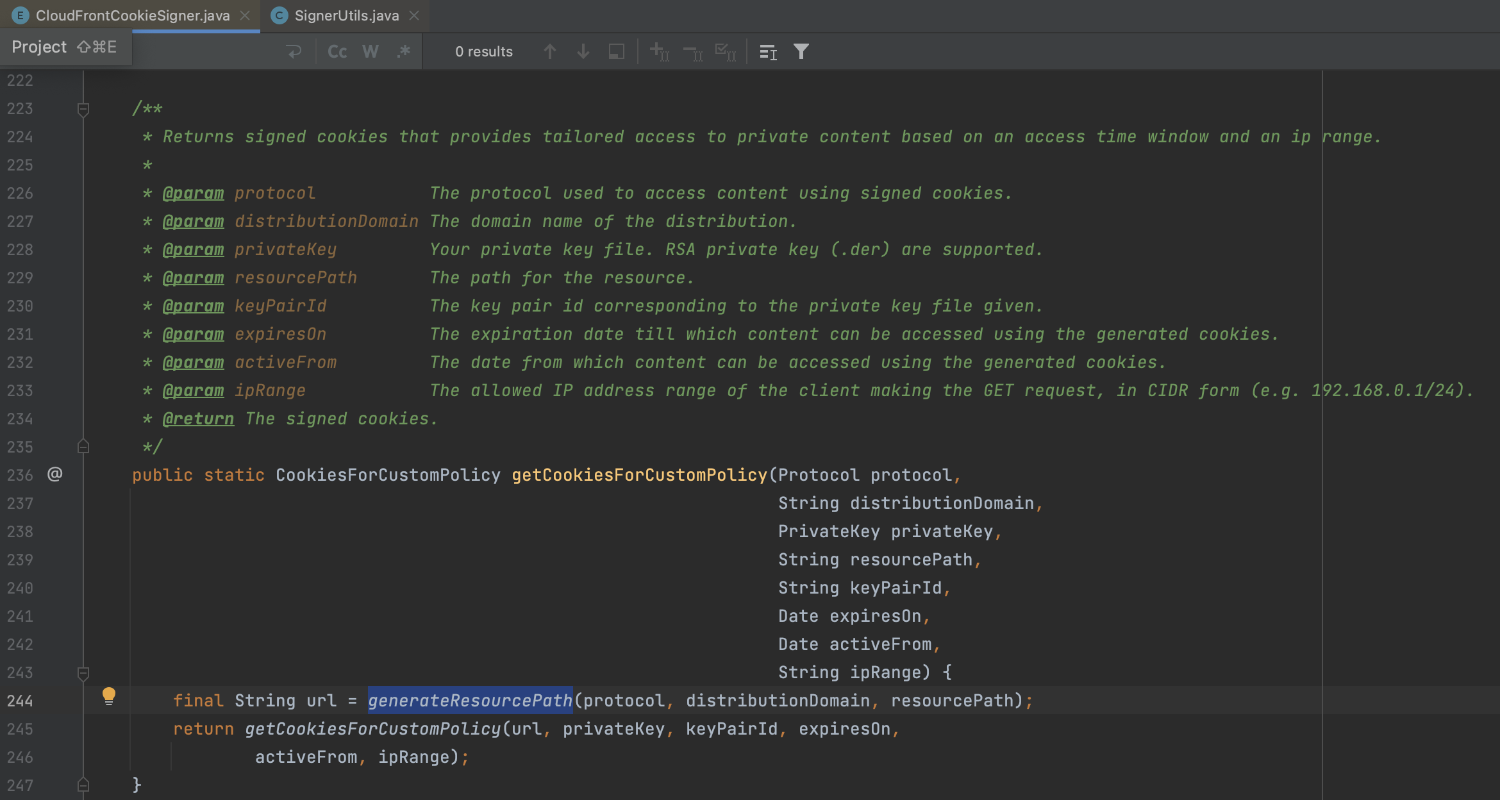
Task: Add selection for next occurrence
Action: [659, 51]
